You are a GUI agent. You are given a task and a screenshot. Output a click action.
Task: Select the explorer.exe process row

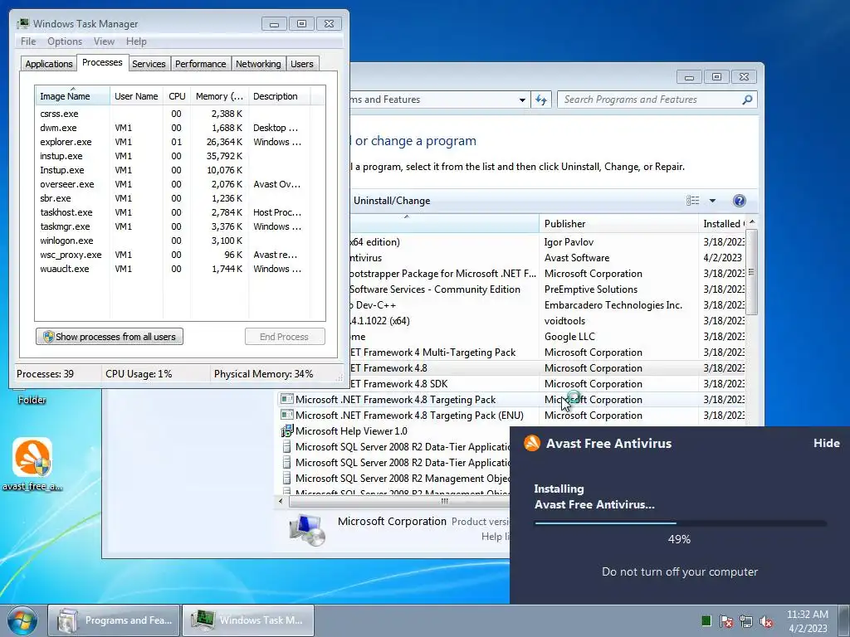point(173,142)
